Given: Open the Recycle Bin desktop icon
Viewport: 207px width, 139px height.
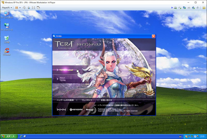Looking at the screenshot, I should click(x=6, y=39).
